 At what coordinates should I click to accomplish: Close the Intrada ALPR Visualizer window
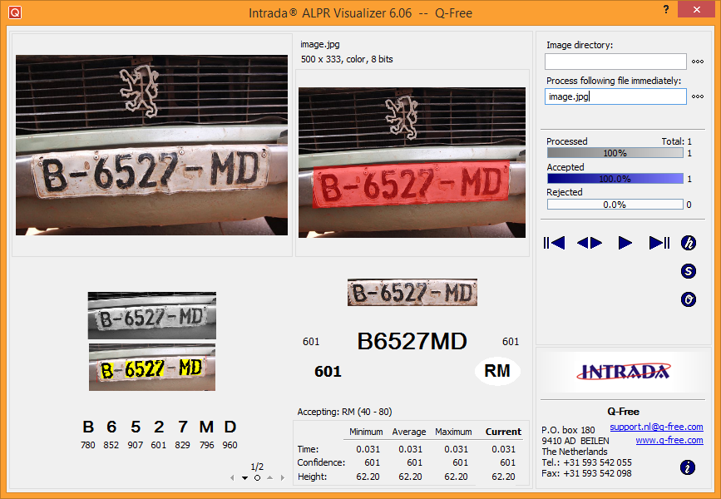tap(697, 9)
